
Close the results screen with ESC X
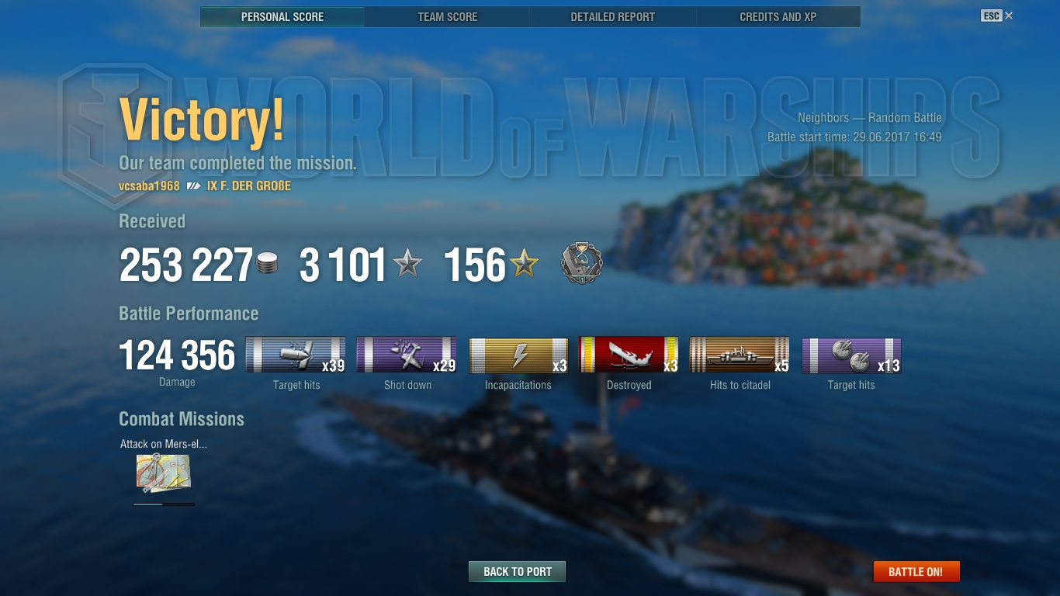(x=997, y=16)
